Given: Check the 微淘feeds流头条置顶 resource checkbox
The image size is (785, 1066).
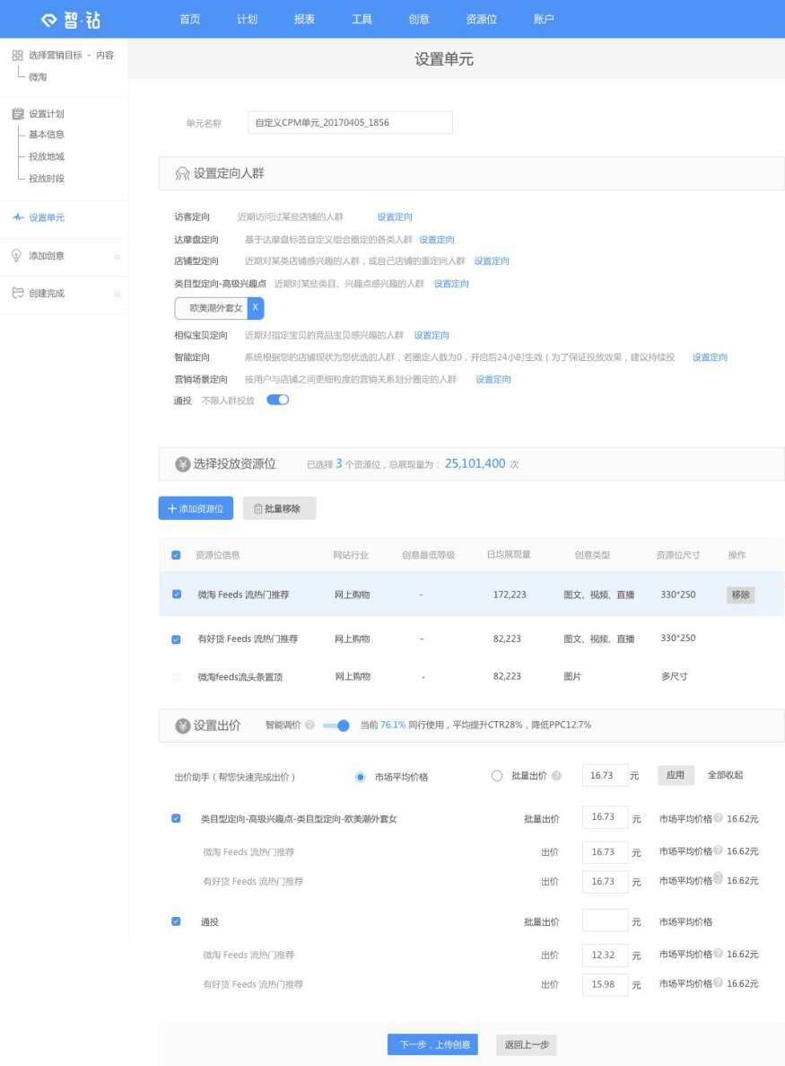Looking at the screenshot, I should (x=176, y=676).
